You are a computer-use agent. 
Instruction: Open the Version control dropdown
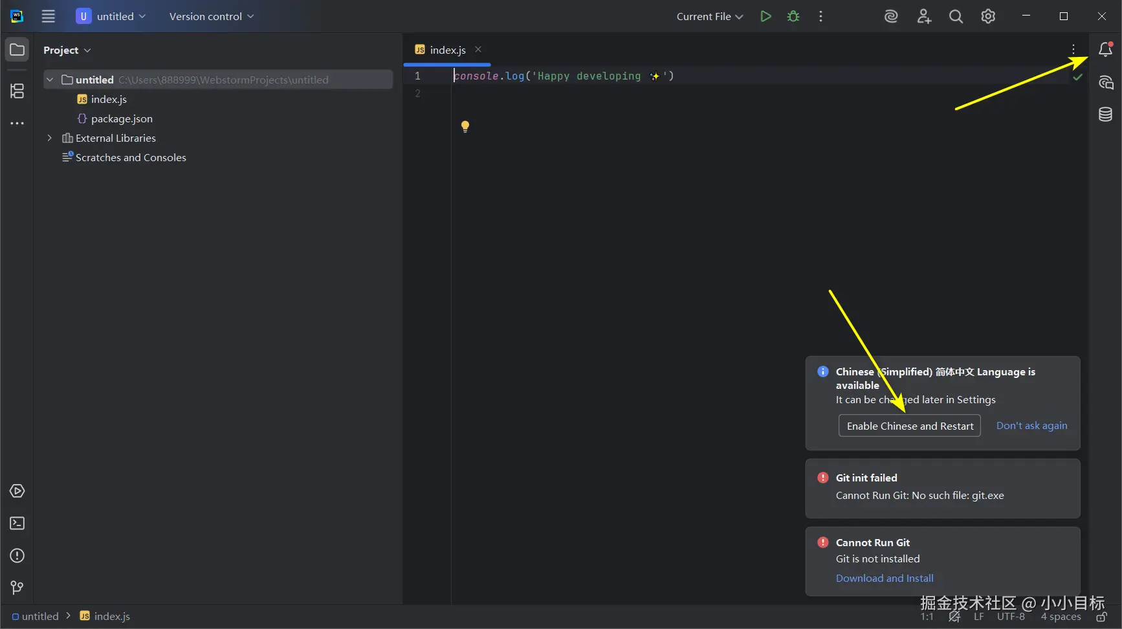point(212,16)
